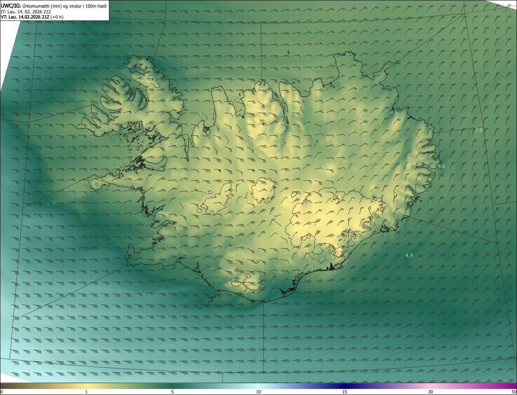Click the colour scale tick label 0

coord(2,392)
